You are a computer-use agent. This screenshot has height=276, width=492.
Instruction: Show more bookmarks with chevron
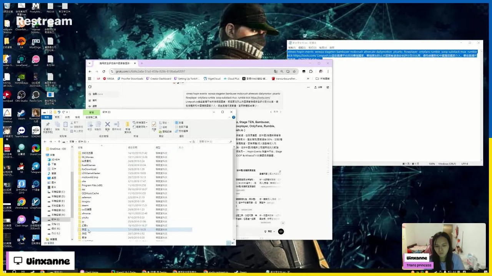308,79
